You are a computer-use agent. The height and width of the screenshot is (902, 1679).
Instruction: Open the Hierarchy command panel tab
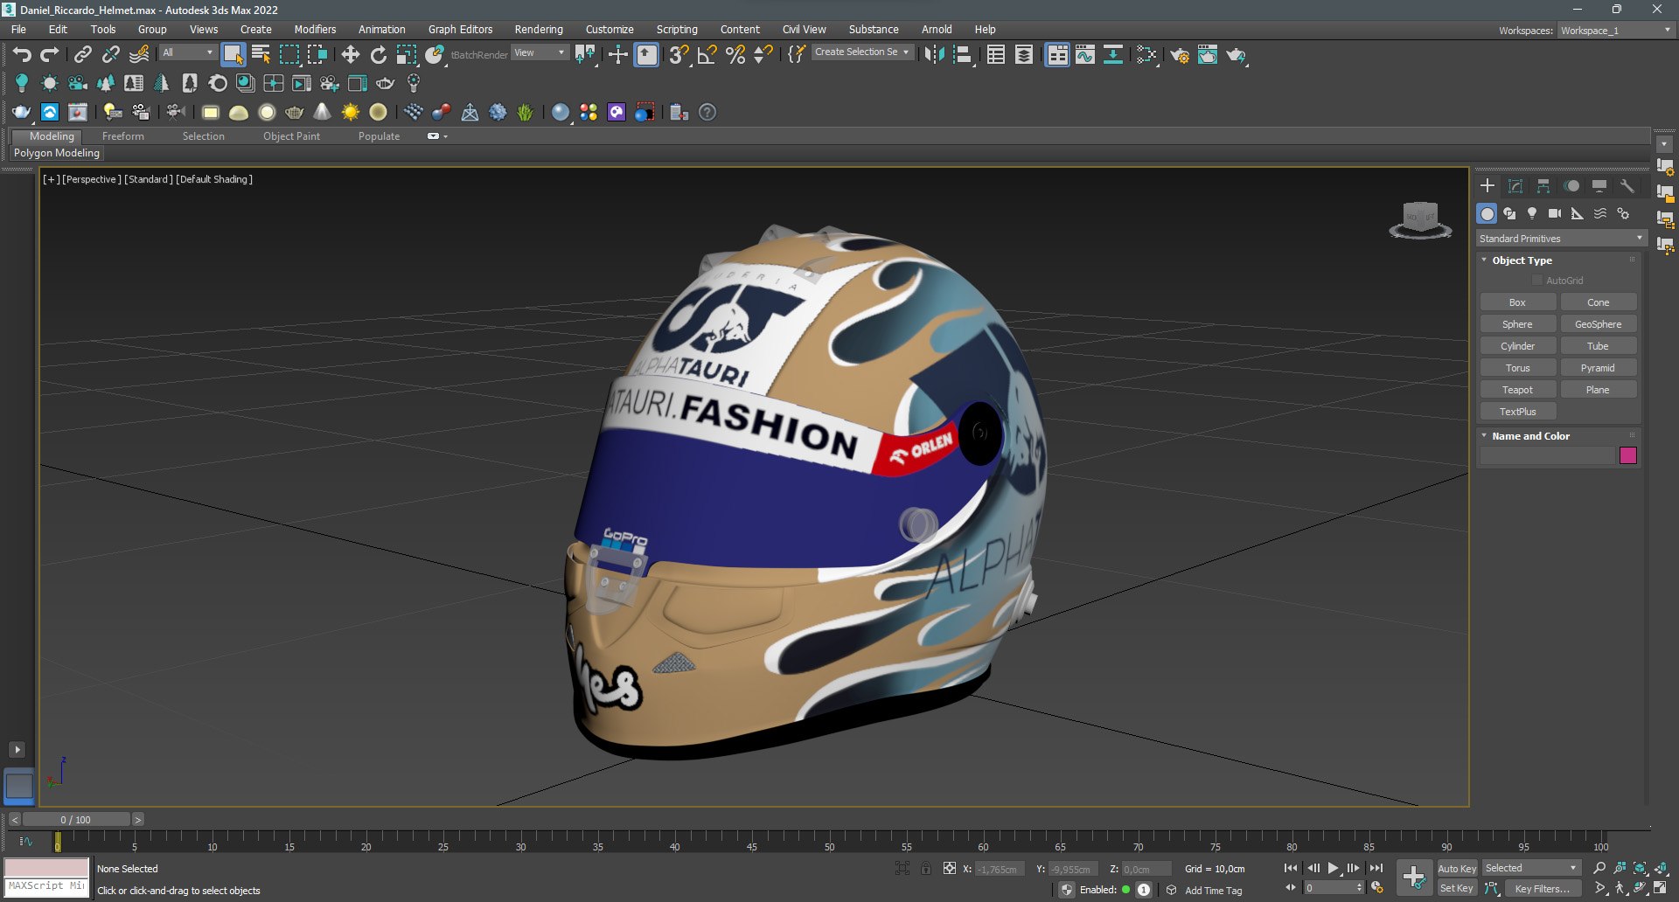(1543, 185)
